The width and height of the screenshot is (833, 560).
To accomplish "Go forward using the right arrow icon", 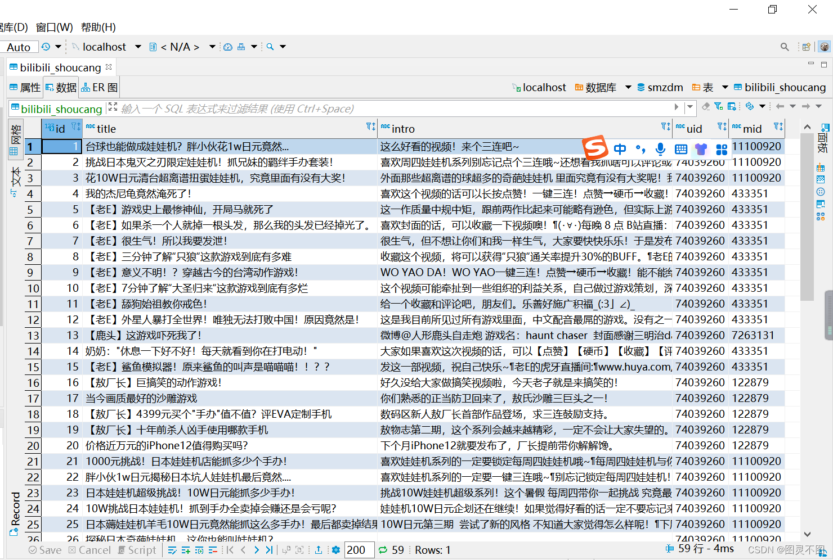I will pyautogui.click(x=806, y=106).
